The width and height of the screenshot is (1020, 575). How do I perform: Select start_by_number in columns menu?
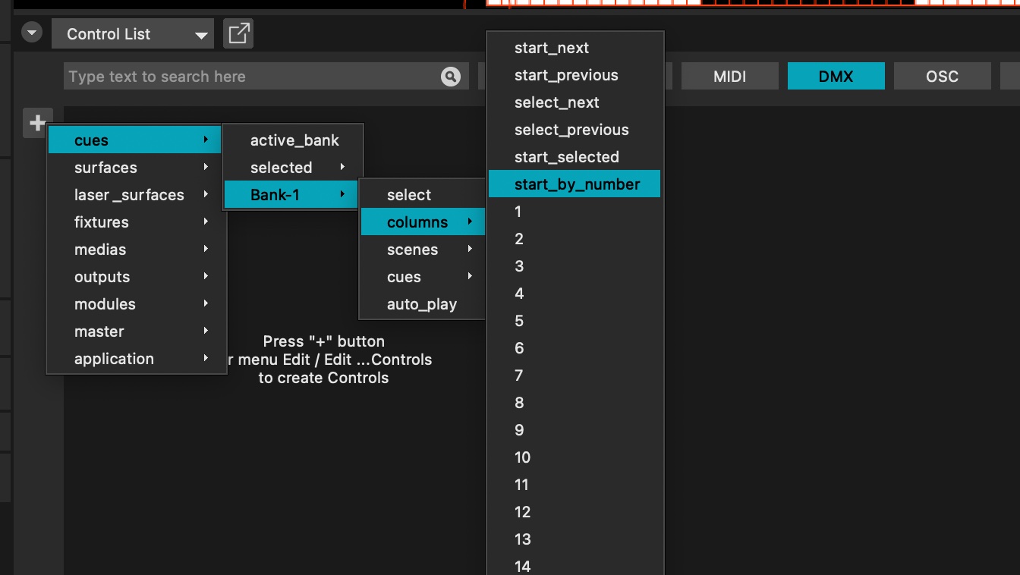[x=575, y=184]
